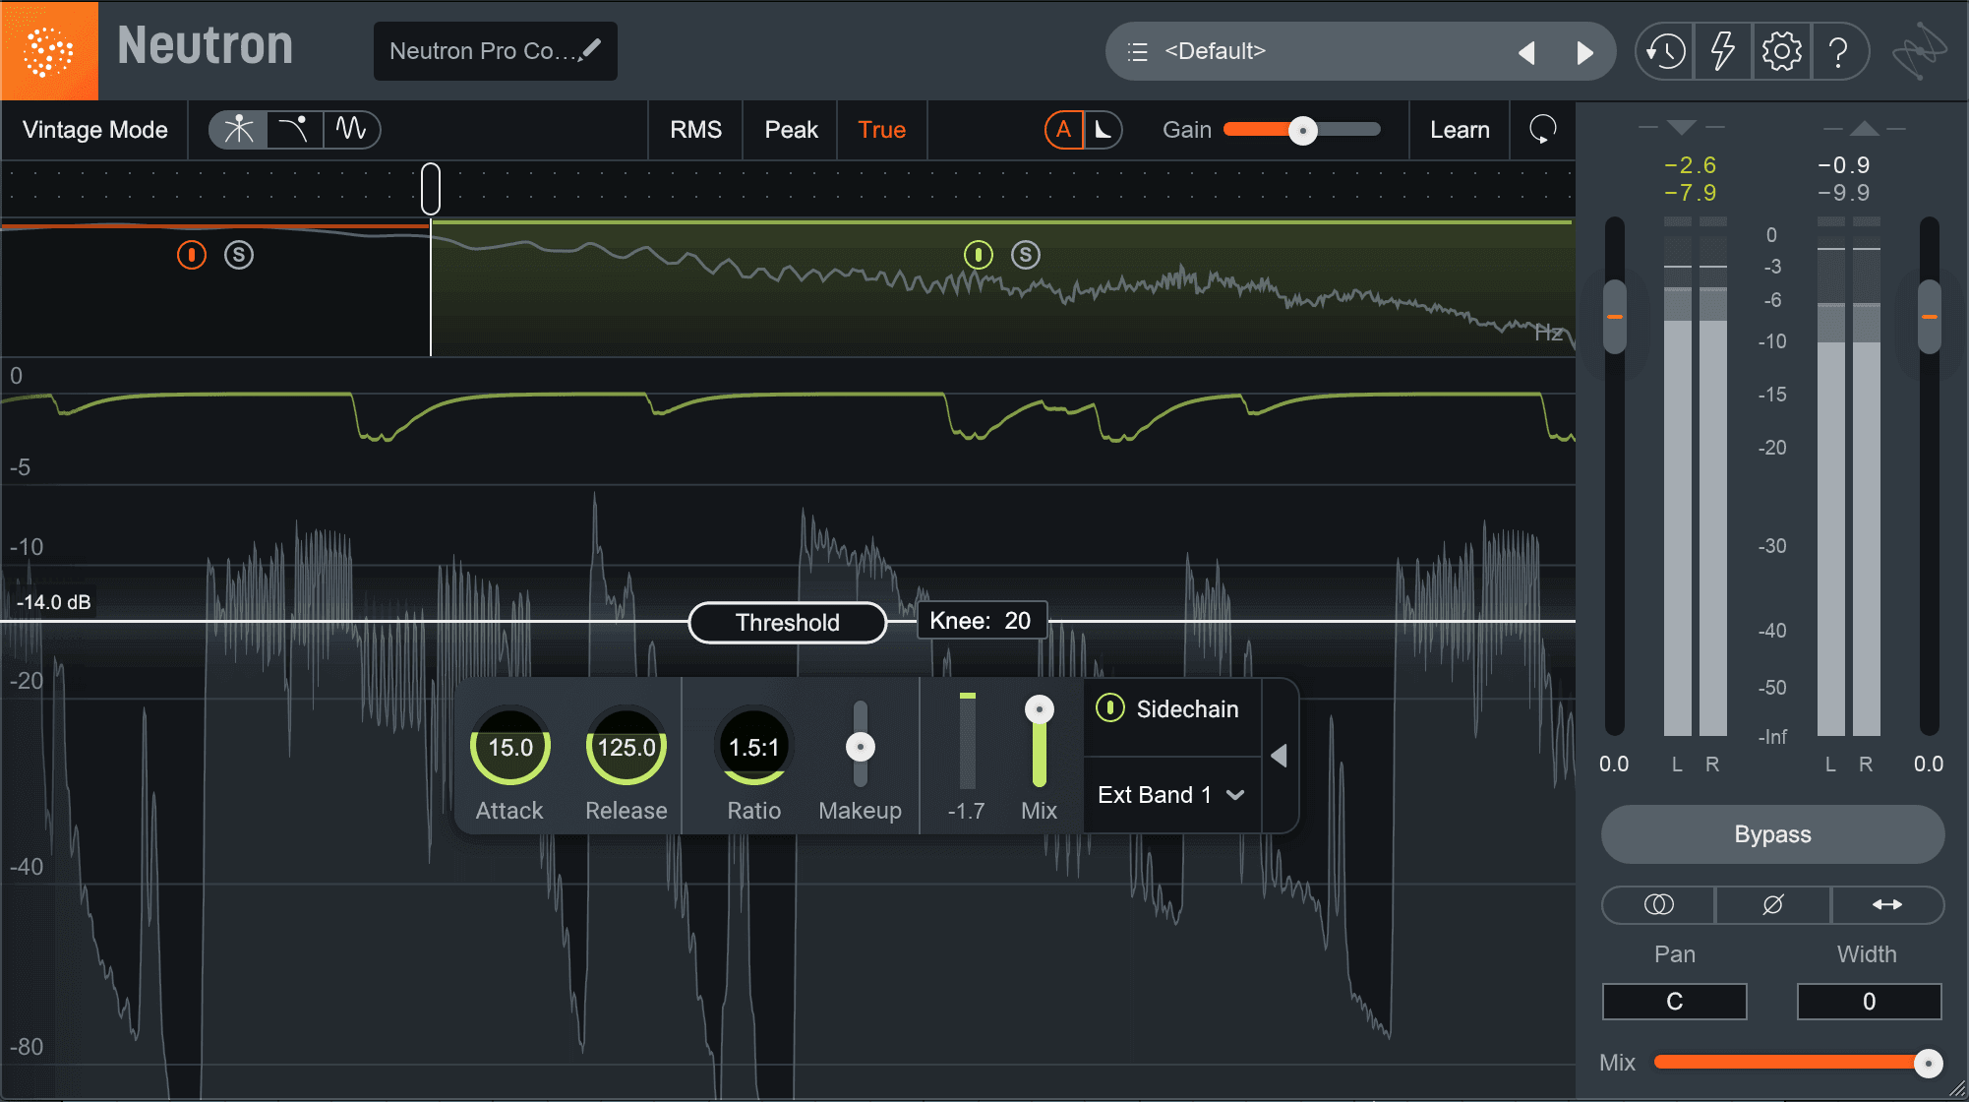The image size is (1969, 1102).
Task: Click the orange Neutron logo icon
Action: tap(49, 50)
